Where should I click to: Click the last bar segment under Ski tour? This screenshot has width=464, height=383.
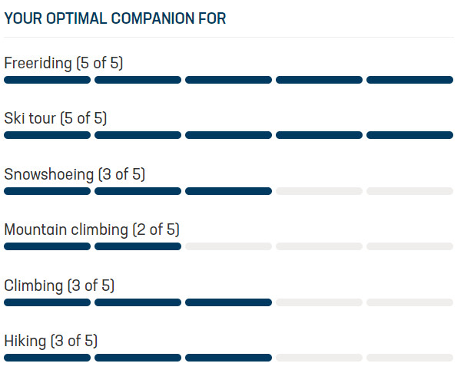410,135
